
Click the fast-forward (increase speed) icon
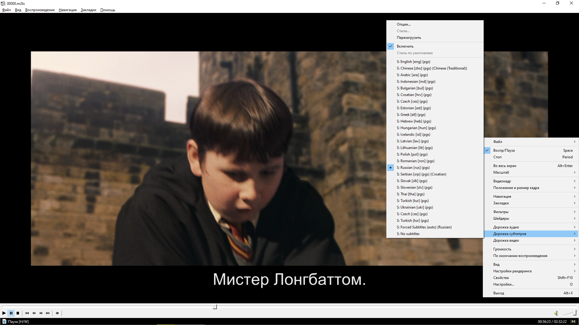(41, 313)
